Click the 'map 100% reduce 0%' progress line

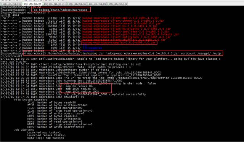(x=80, y=89)
